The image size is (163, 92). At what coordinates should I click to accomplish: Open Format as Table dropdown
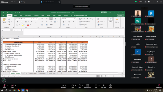click(84, 22)
